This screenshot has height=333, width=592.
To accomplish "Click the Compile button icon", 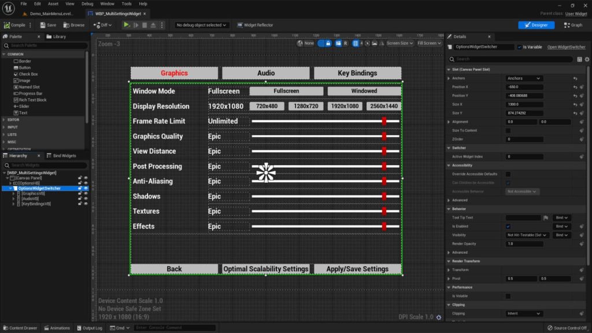I will tap(7, 25).
